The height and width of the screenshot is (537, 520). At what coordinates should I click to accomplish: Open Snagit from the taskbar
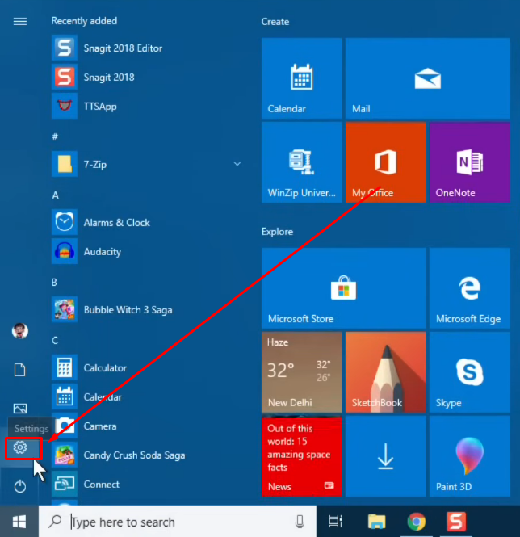click(456, 522)
